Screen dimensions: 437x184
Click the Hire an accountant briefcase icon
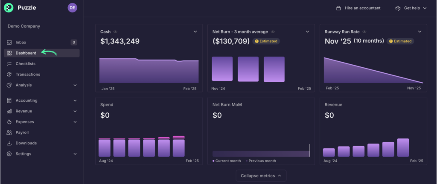338,8
